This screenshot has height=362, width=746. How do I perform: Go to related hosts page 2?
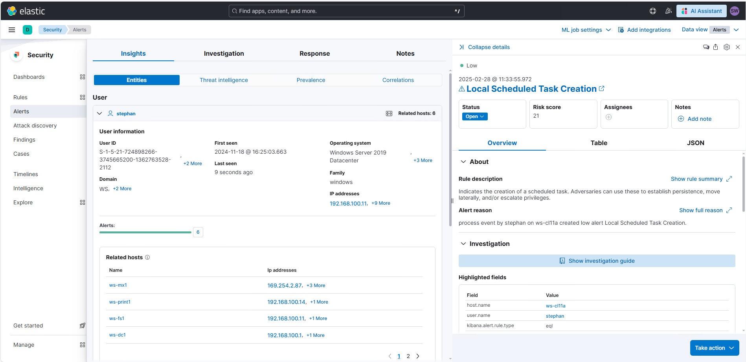pos(408,356)
